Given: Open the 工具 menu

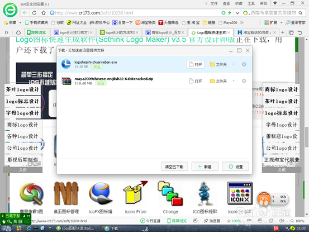Looking at the screenshot, I should pyautogui.click(x=251, y=3).
